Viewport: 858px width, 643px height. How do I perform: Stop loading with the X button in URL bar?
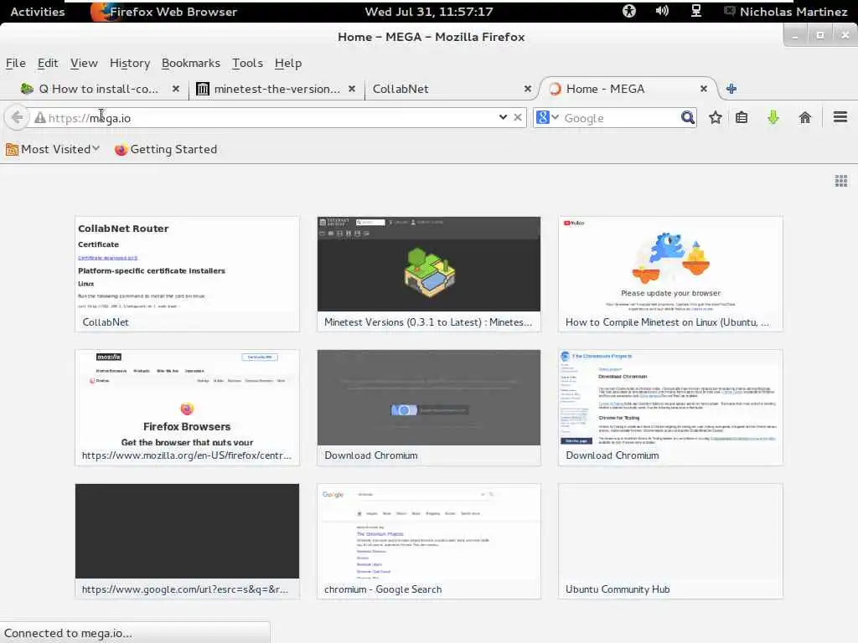pos(517,117)
